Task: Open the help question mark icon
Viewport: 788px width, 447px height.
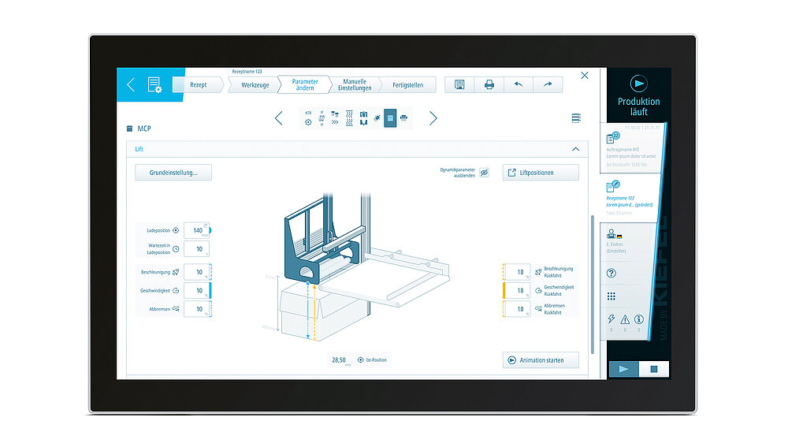Action: click(x=611, y=273)
